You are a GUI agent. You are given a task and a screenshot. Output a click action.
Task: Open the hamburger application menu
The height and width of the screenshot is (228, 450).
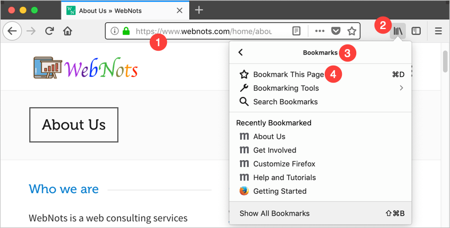coord(439,31)
